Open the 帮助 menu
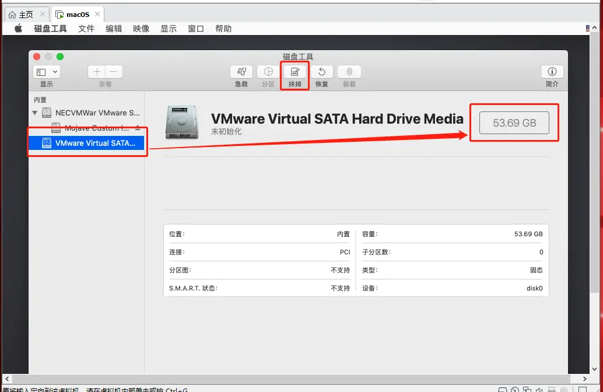 click(x=223, y=29)
